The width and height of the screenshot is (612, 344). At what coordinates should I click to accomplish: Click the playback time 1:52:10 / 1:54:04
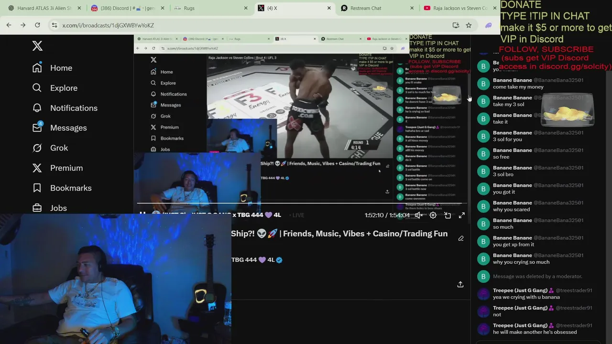pyautogui.click(x=387, y=215)
